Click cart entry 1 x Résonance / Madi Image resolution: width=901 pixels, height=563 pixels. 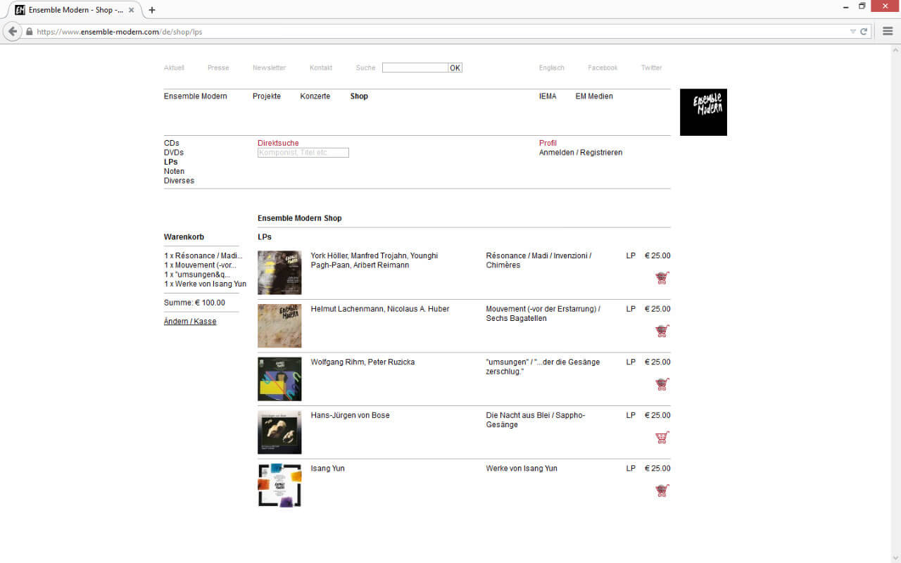[x=203, y=256]
